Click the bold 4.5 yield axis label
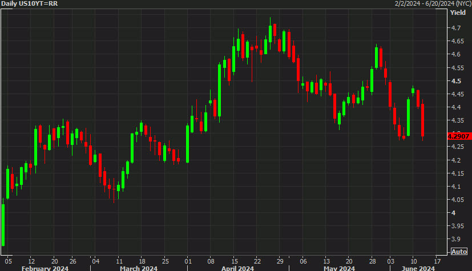Viewport: 472px width, 271px height. (456, 81)
